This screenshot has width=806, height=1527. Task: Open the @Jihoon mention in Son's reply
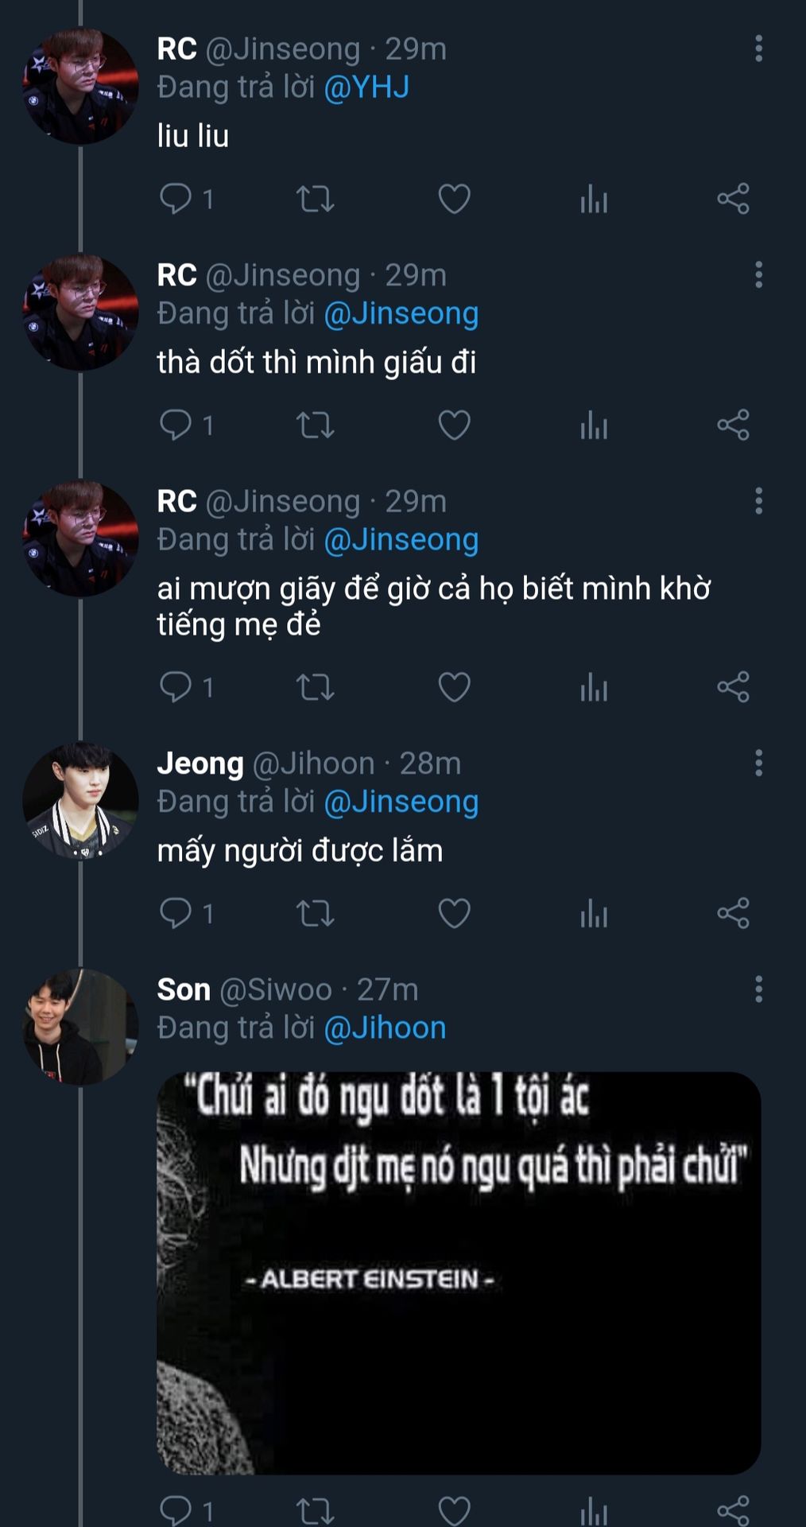point(385,1028)
